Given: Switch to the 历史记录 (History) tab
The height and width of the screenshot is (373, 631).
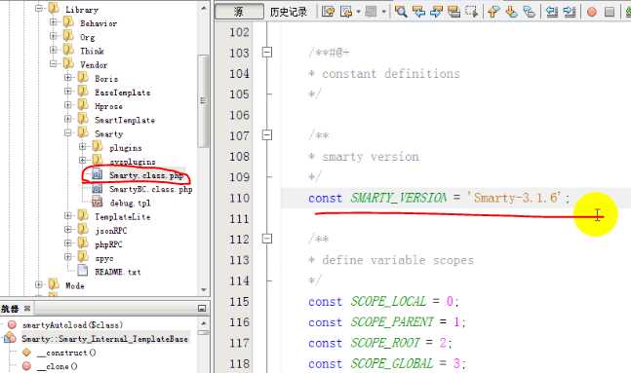Looking at the screenshot, I should [289, 12].
